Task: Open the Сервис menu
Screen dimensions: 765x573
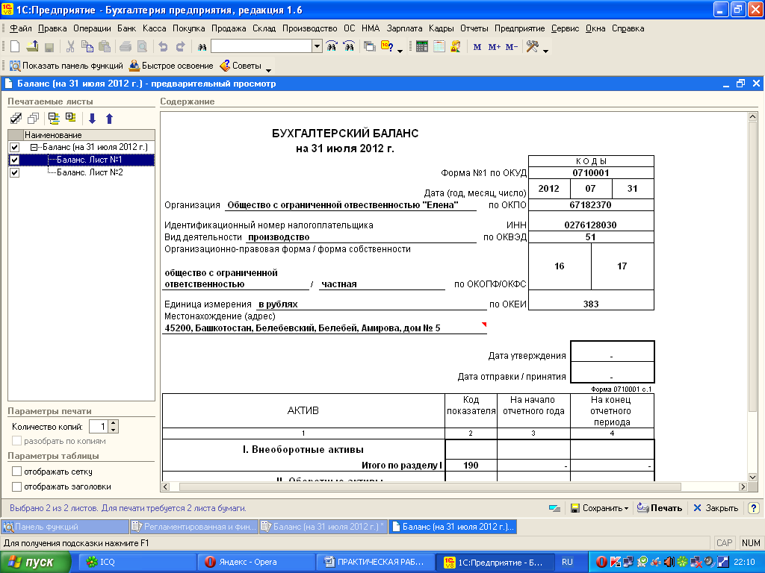Action: click(x=565, y=28)
